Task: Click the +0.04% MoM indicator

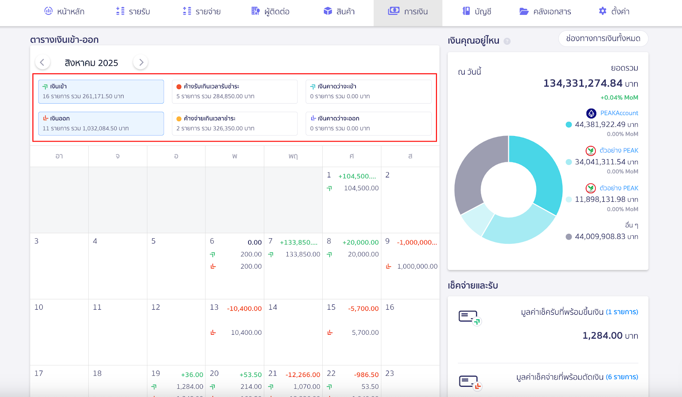Action: coord(619,98)
